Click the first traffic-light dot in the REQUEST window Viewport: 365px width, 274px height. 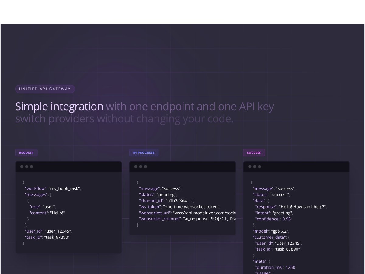point(22,167)
